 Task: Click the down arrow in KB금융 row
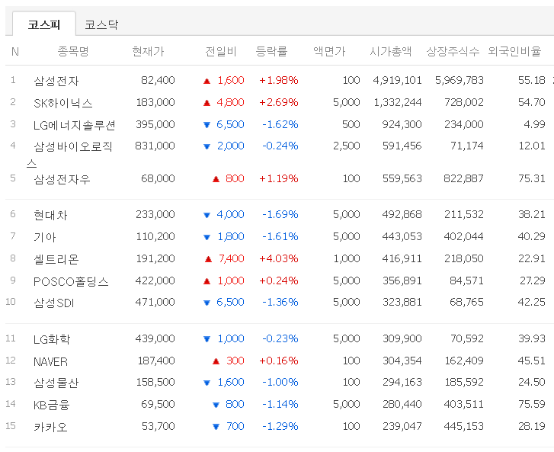pos(216,405)
